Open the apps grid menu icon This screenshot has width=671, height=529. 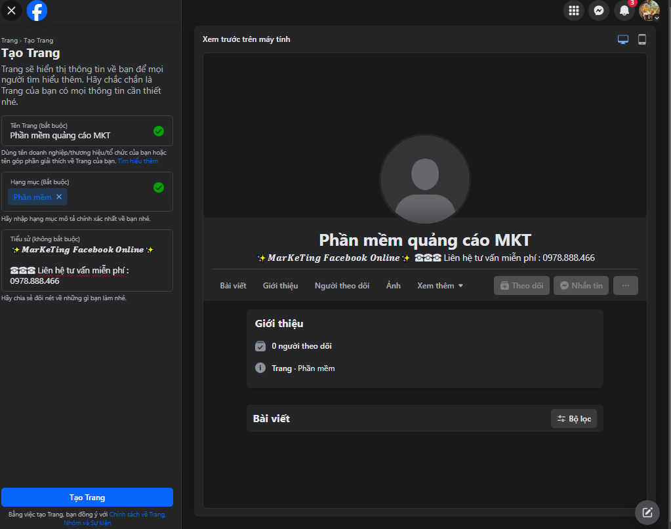coord(573,10)
